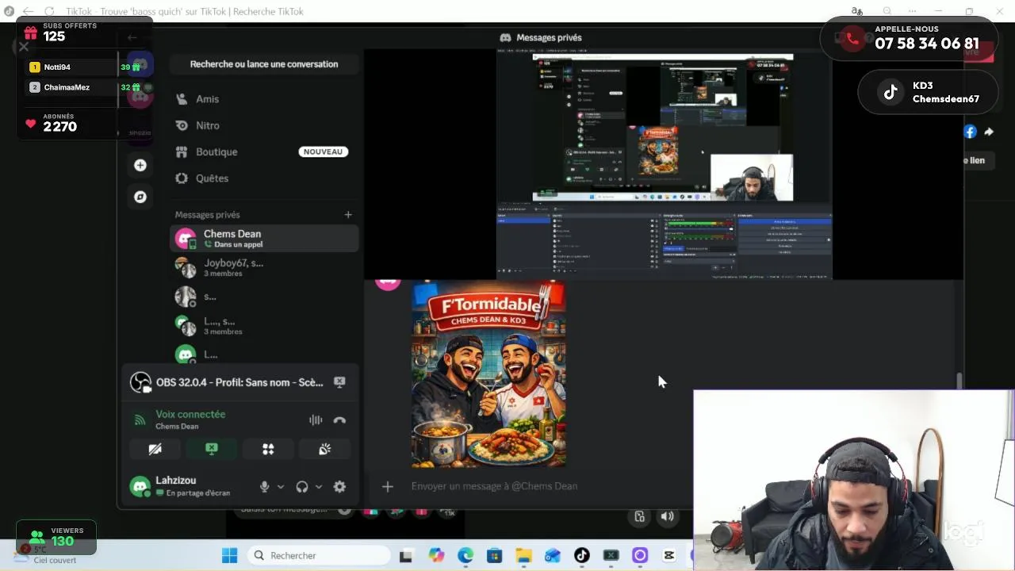The image size is (1015, 571).
Task: Open the Windows Start menu
Action: [x=229, y=555]
